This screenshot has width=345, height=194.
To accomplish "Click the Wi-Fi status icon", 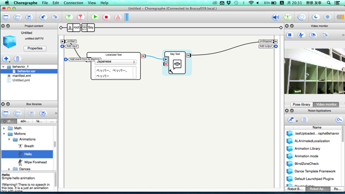I will tap(251, 3).
